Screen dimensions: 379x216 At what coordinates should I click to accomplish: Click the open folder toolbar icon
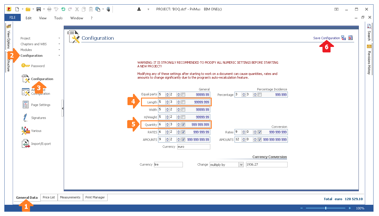tap(28, 9)
